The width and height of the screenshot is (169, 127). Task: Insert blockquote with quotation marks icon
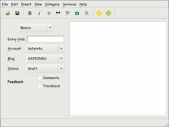(x=58, y=13)
